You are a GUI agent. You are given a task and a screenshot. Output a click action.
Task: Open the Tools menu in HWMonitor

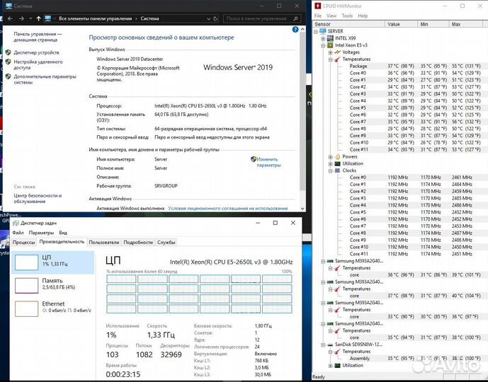347,16
